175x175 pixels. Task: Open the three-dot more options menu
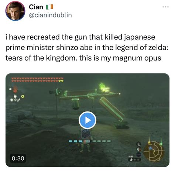[165, 7]
